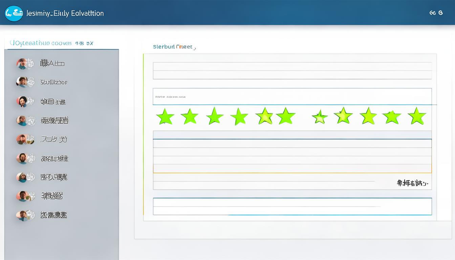
Task: Open the sidebar header tab above user list
Action: [x=51, y=43]
